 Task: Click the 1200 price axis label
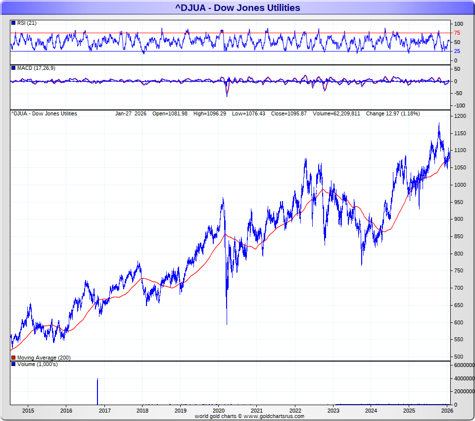[460, 116]
